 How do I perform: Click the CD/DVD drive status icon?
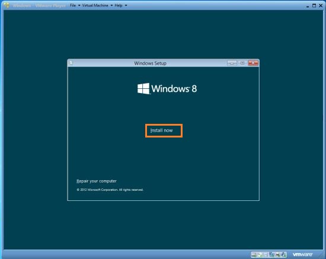(260, 255)
